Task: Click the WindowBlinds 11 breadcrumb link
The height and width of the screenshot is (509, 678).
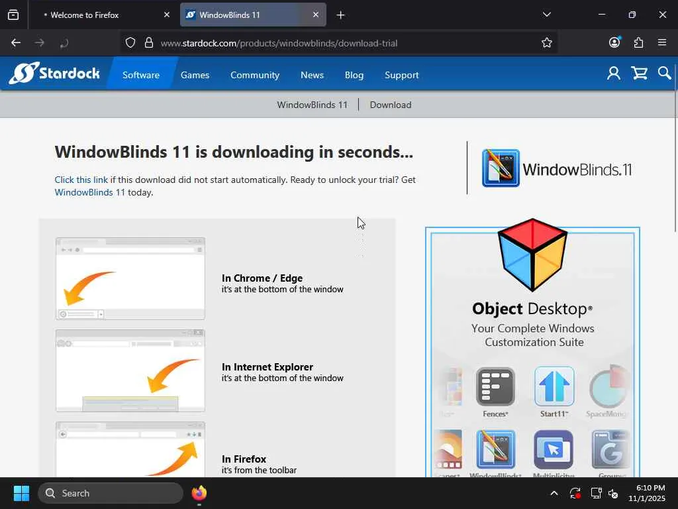Action: click(x=313, y=105)
